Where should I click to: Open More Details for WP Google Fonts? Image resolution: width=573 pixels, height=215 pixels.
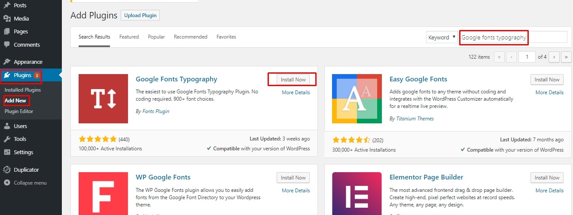tap(296, 191)
